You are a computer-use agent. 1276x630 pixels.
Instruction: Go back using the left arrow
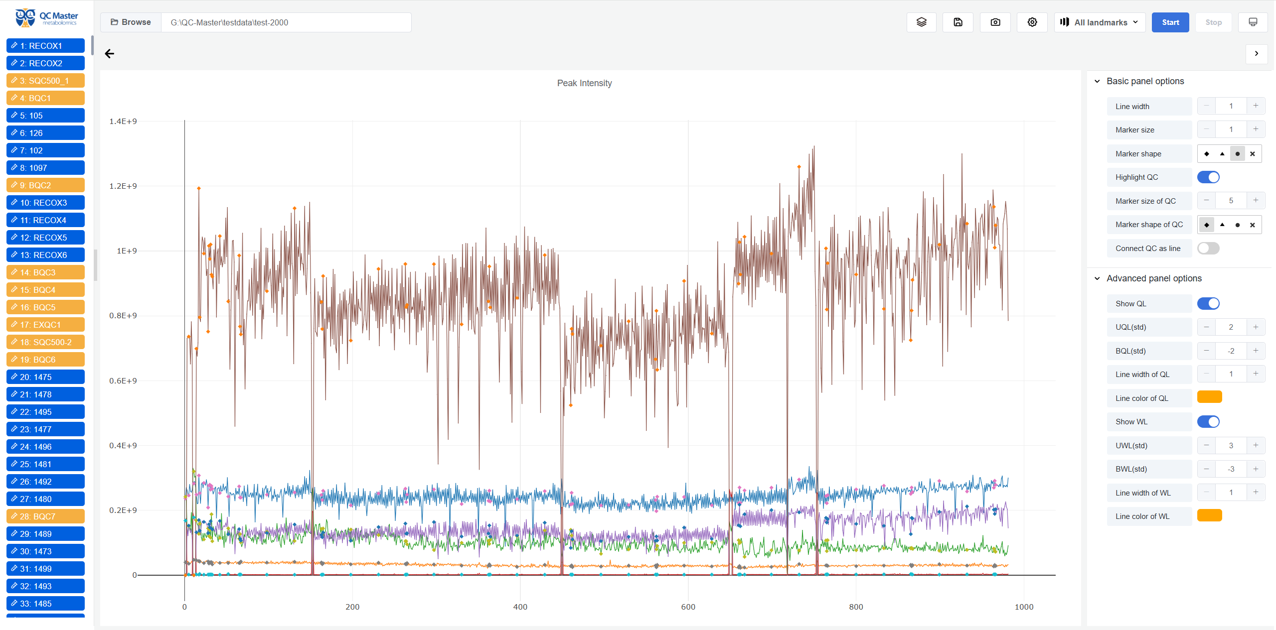[110, 54]
